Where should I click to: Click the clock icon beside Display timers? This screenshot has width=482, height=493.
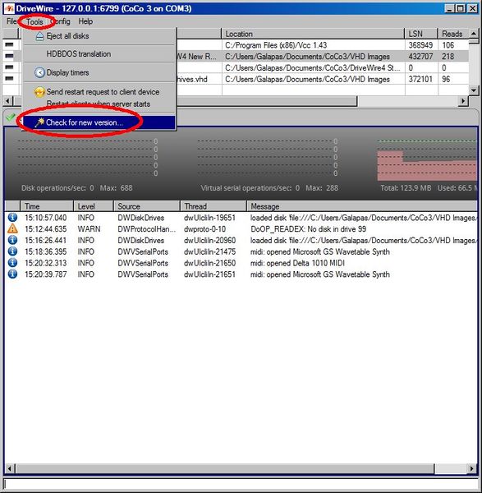pyautogui.click(x=39, y=72)
